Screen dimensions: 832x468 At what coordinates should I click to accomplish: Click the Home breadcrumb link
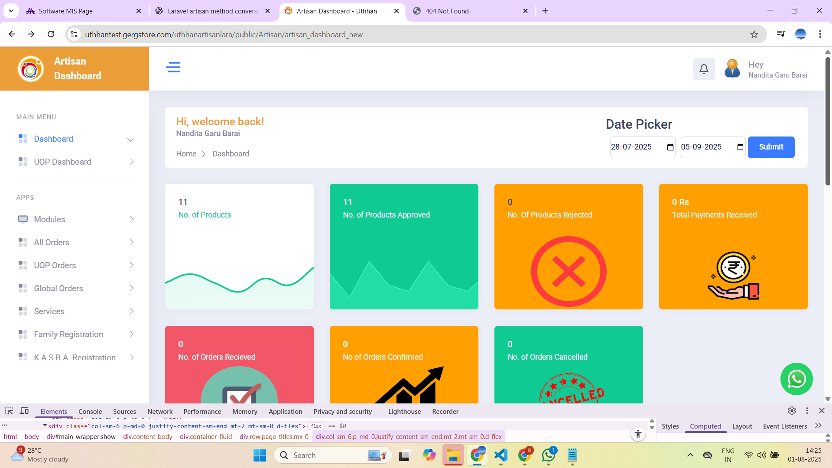coord(186,154)
